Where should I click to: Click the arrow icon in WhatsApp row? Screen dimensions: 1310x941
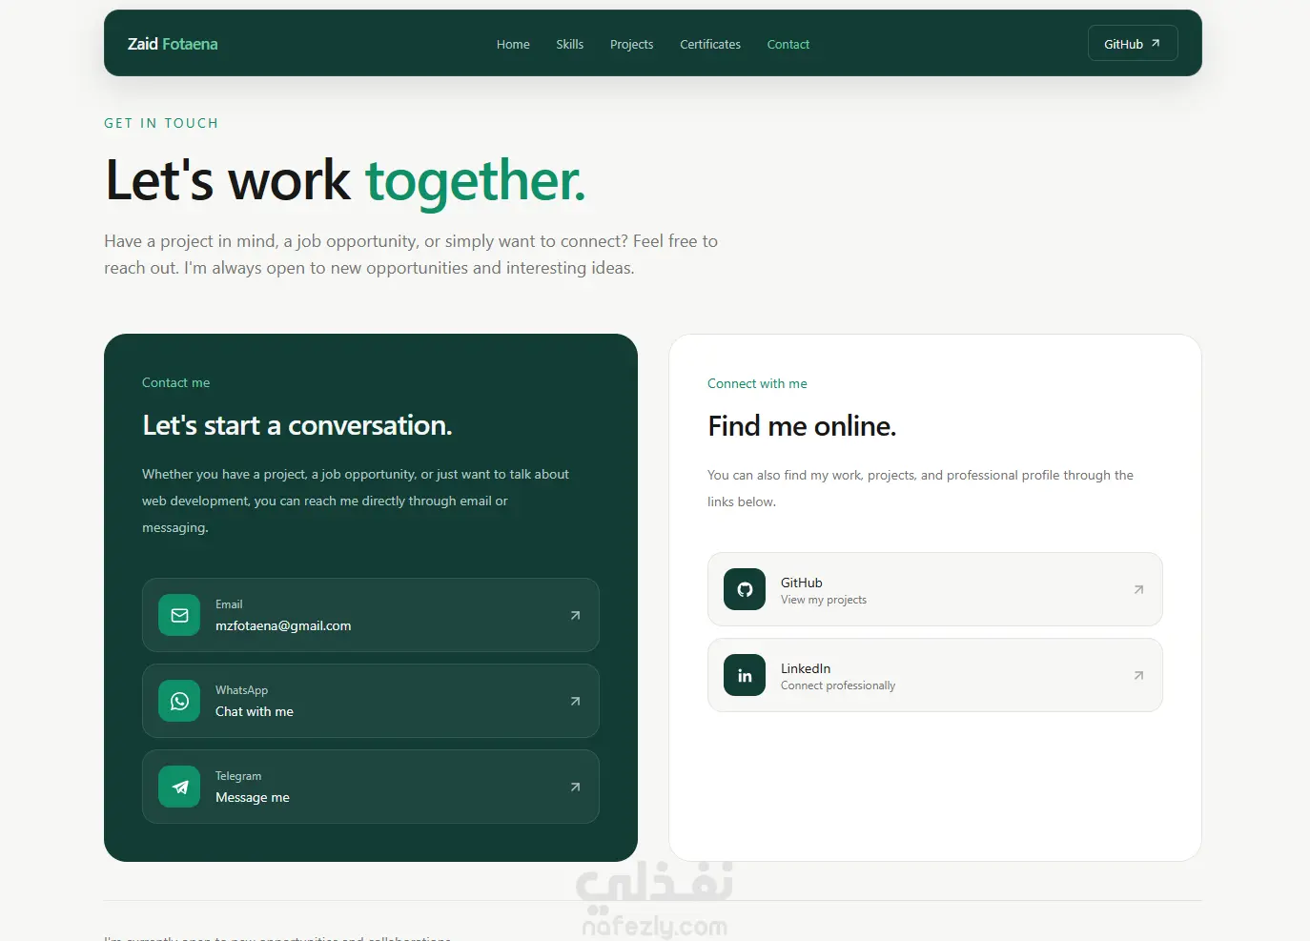[575, 701]
